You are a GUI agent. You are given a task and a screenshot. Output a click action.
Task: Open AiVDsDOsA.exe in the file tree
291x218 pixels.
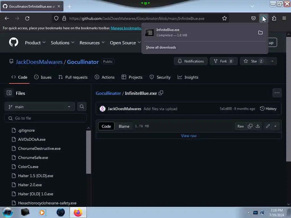(32, 139)
